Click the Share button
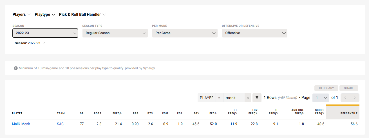Screen dimensions: 369x138 (x=349, y=88)
